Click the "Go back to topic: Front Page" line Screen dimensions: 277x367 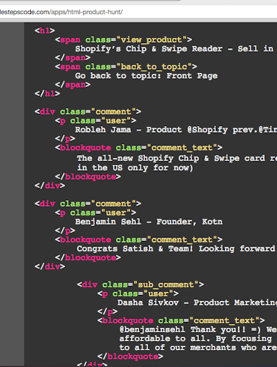coord(146,76)
